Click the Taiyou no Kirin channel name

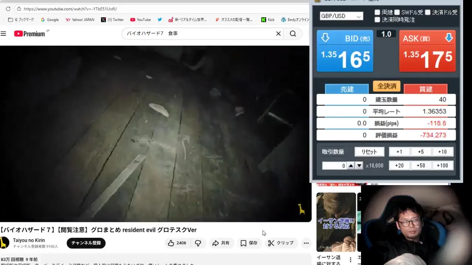pyautogui.click(x=29, y=240)
